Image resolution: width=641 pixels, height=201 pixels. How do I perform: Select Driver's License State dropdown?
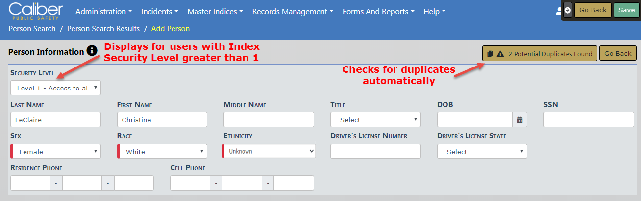482,152
